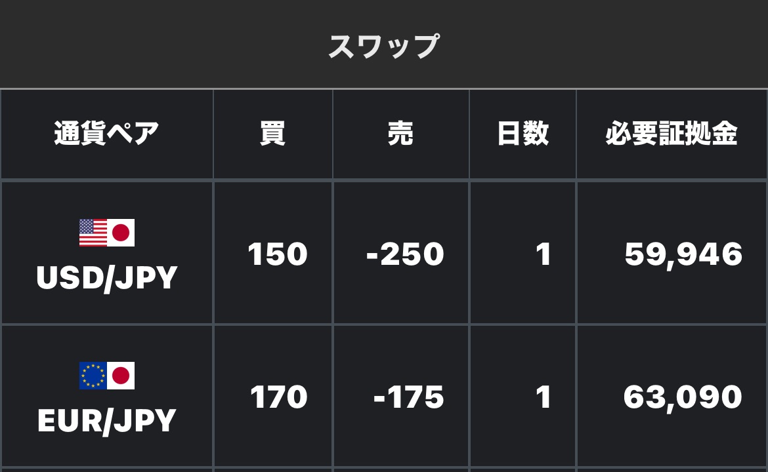Image resolution: width=768 pixels, height=472 pixels.
Task: Select EUR/JPY buy swap value 170
Action: 279,397
